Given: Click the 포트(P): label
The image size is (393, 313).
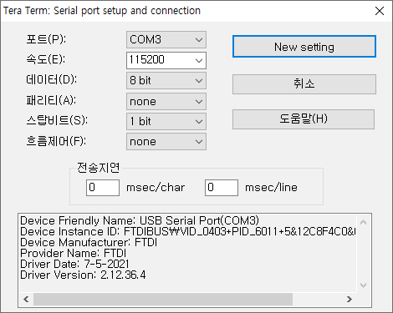Looking at the screenshot, I should pos(46,39).
